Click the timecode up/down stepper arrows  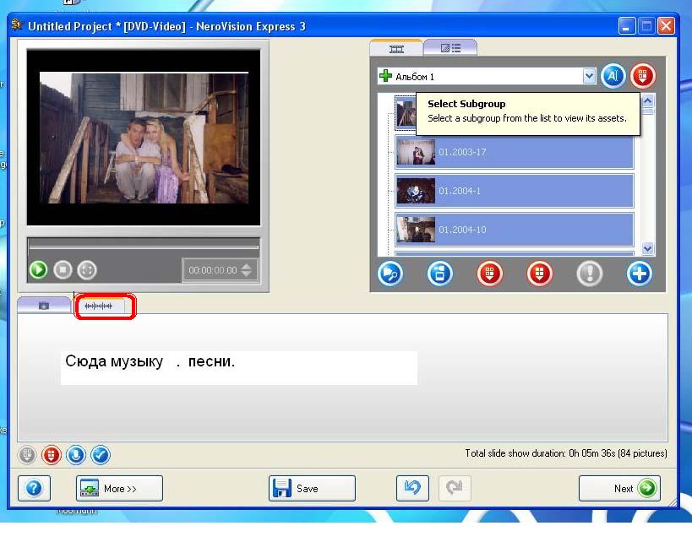pos(247,270)
